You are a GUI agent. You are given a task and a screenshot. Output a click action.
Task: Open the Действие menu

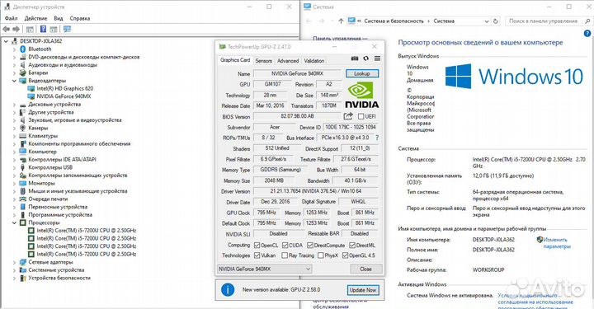[x=35, y=18]
